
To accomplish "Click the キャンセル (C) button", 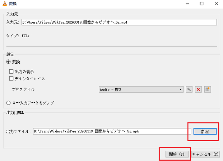I will (205, 154).
